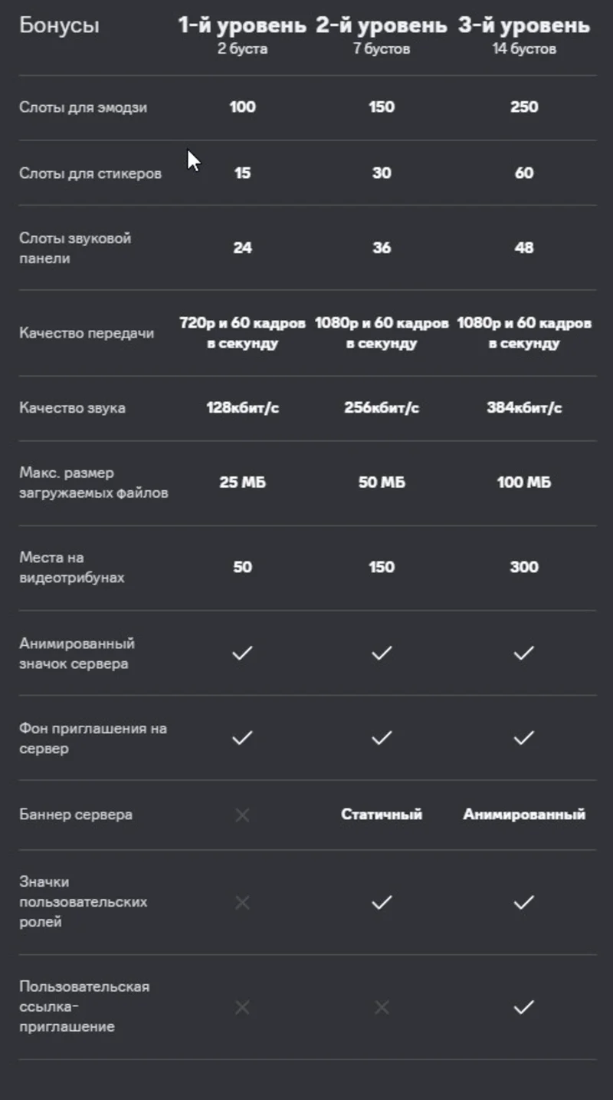
Task: Click the level 1 animated server icon checkmark
Action: [242, 653]
